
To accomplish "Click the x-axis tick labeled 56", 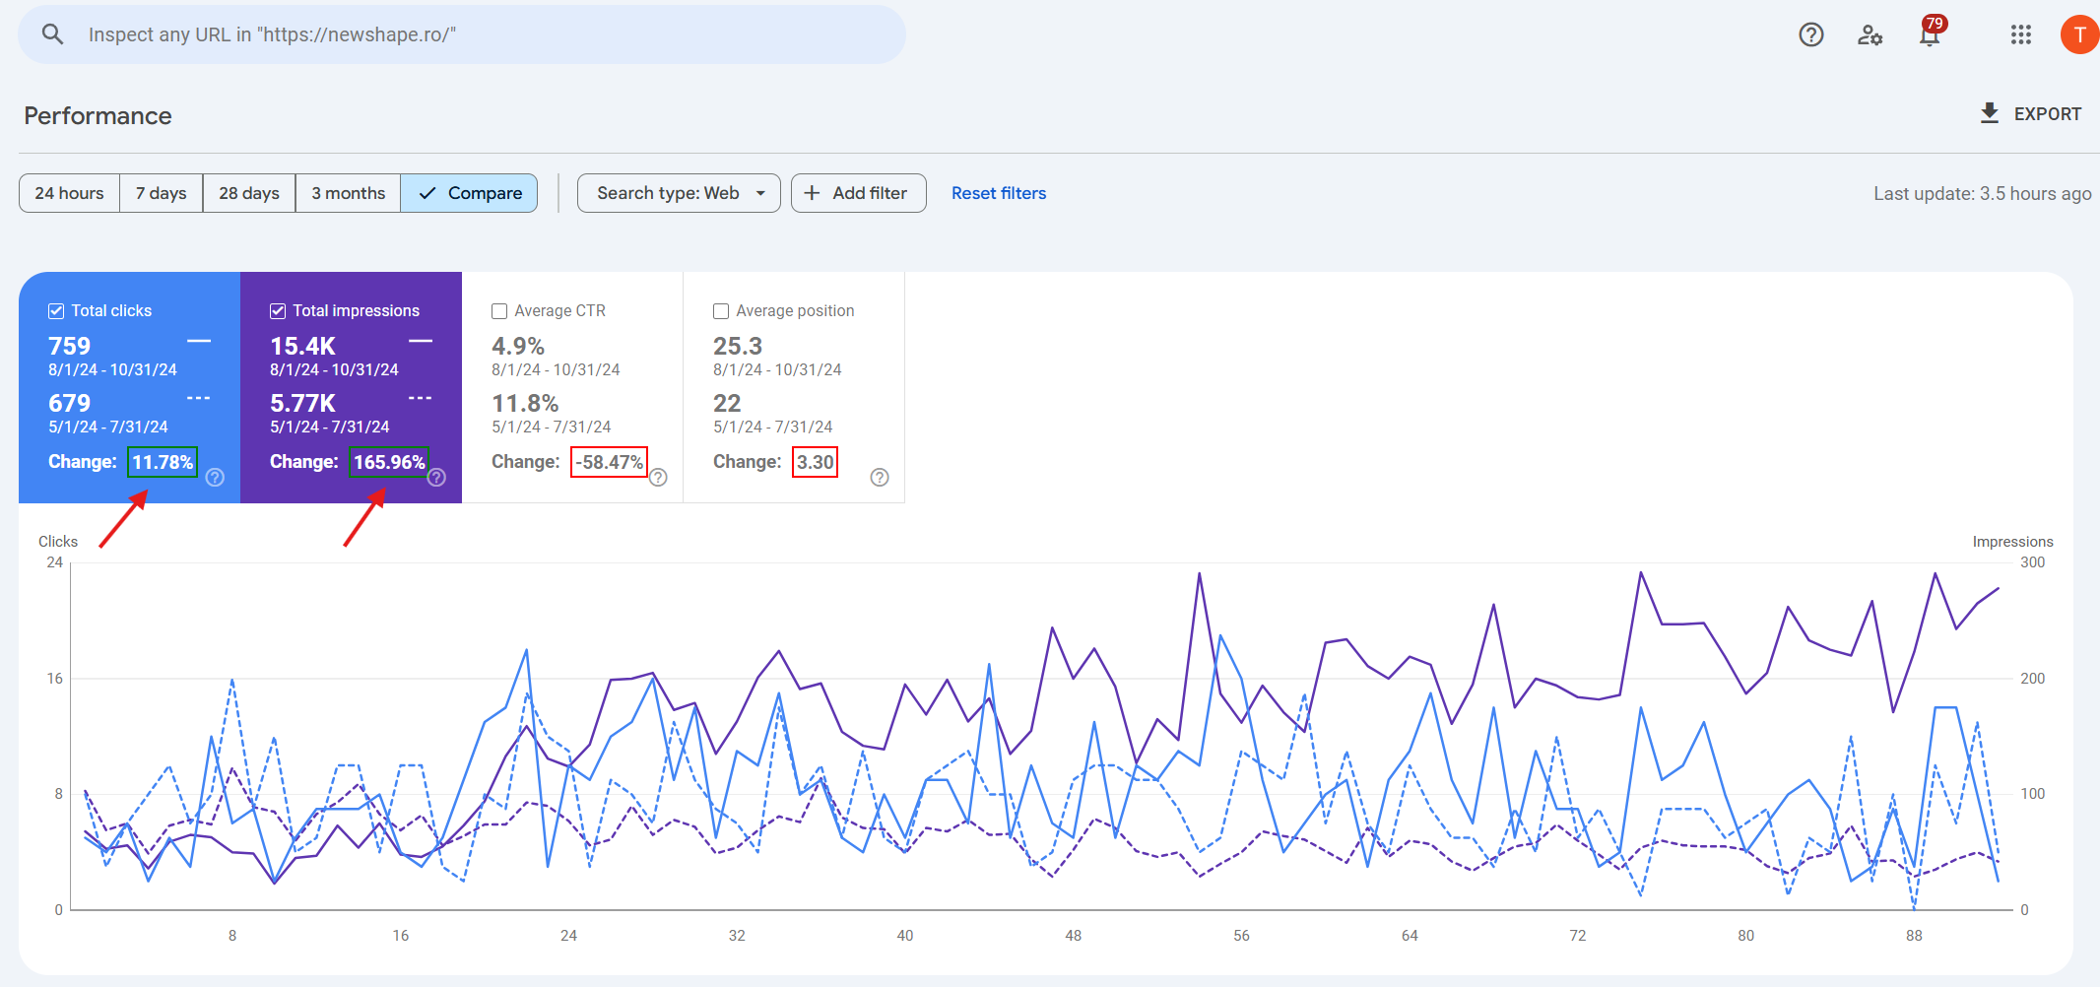I will (1241, 936).
